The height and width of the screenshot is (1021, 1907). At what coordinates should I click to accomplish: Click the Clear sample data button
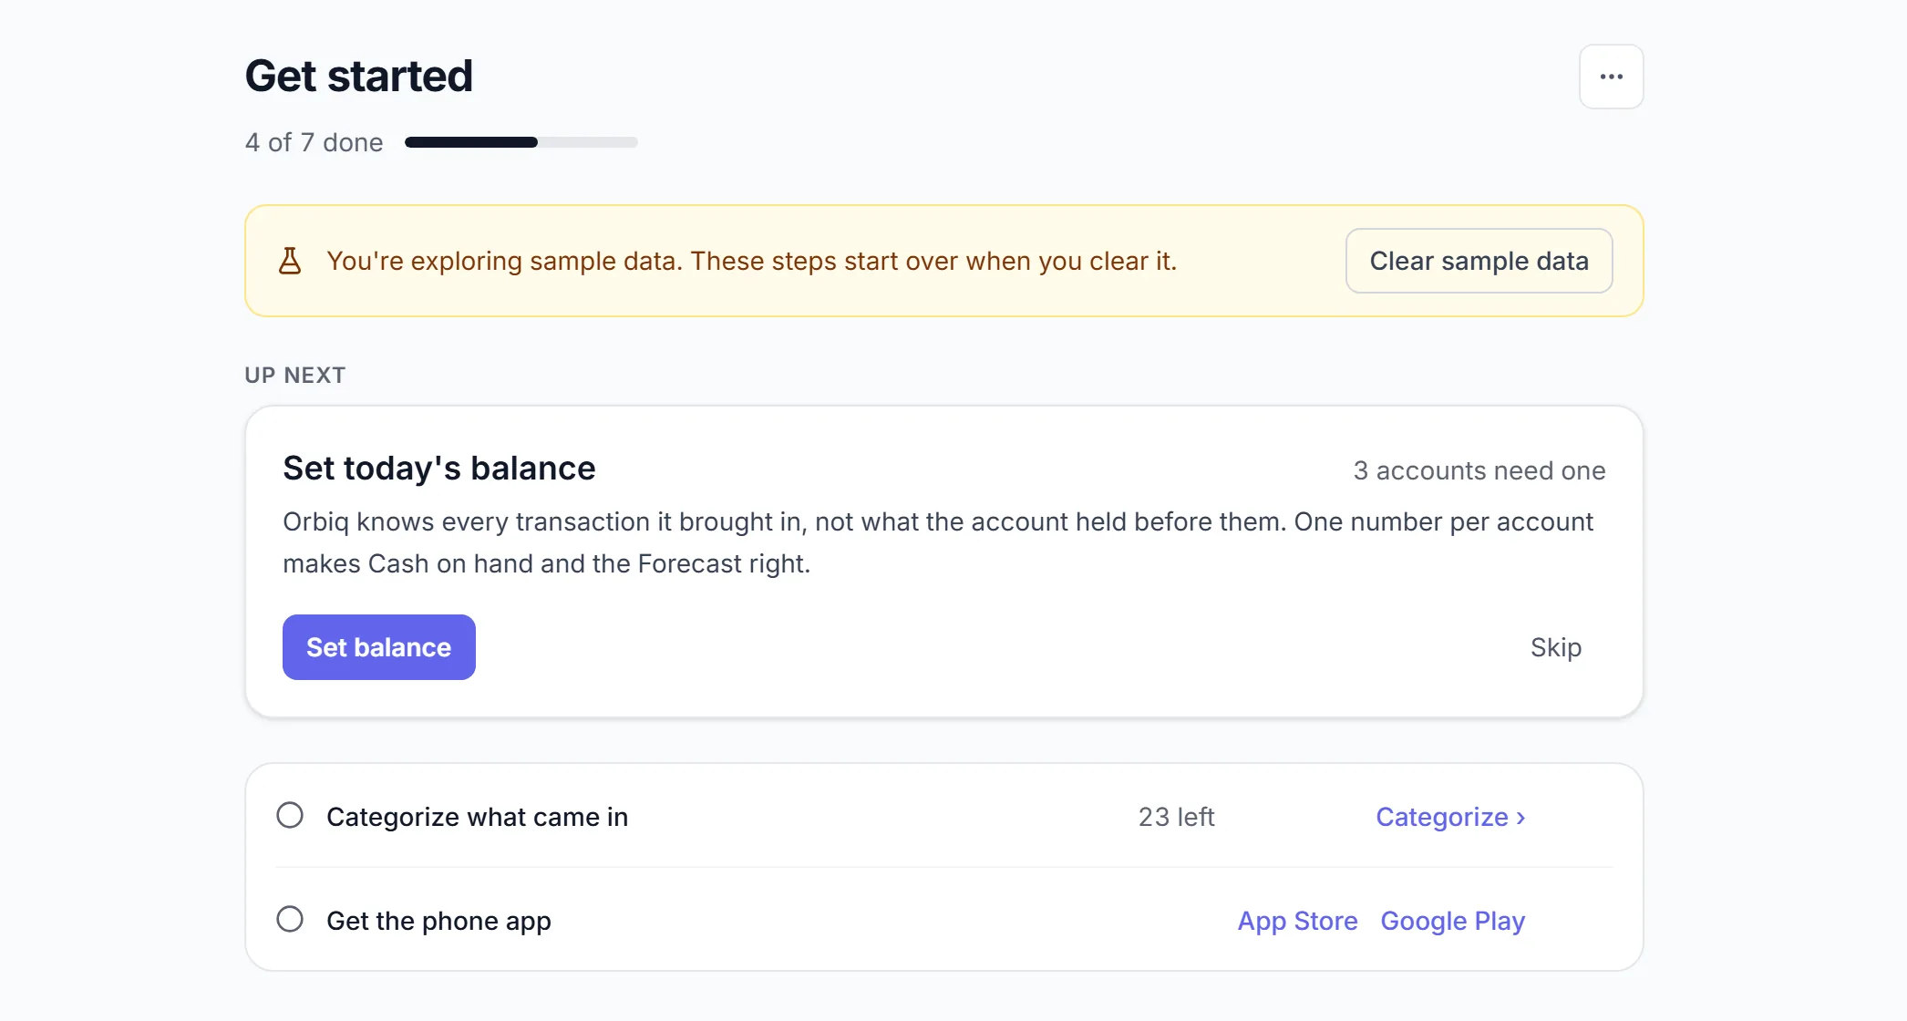1479,261
